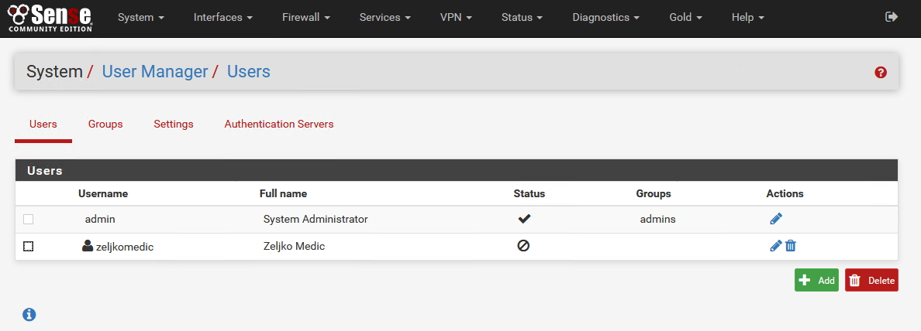Image resolution: width=921 pixels, height=331 pixels.
Task: Delete zeljkomedic using trash icon
Action: point(791,246)
